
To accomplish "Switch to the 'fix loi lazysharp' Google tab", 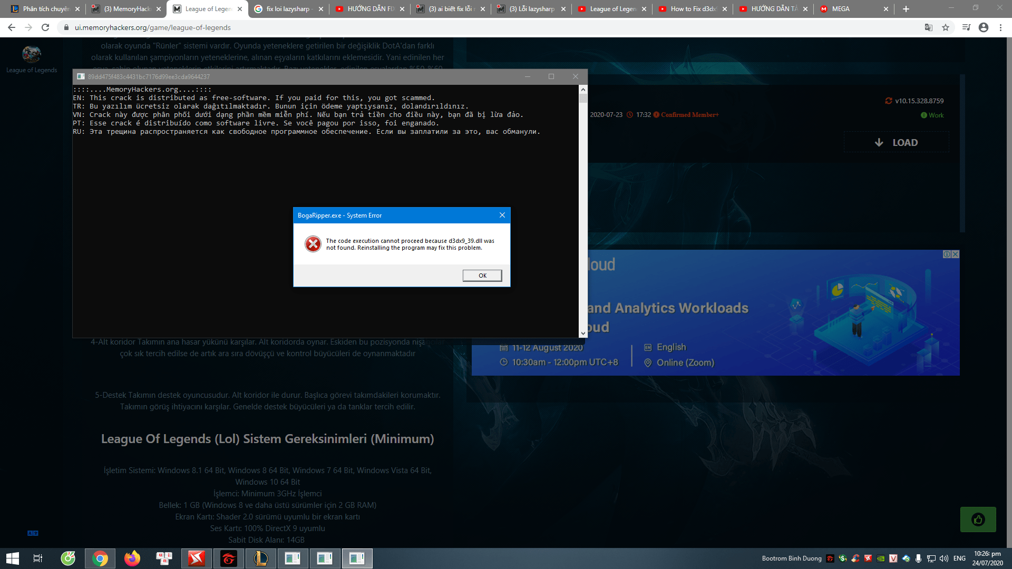I will [x=289, y=9].
